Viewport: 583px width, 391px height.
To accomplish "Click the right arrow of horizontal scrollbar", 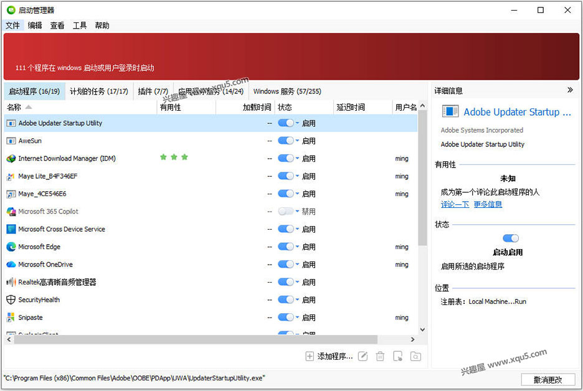I will tap(413, 339).
